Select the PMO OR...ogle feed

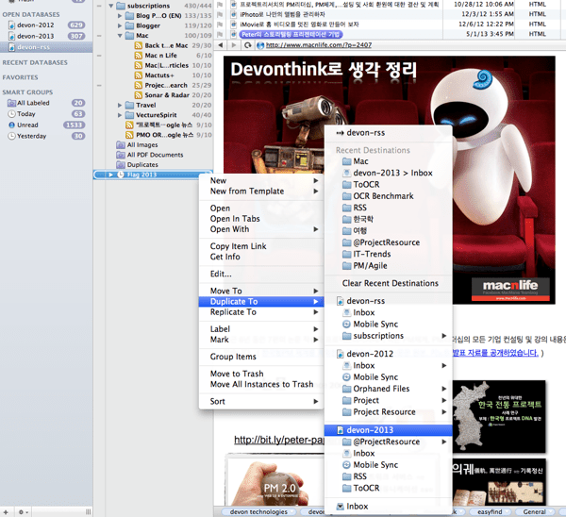164,135
